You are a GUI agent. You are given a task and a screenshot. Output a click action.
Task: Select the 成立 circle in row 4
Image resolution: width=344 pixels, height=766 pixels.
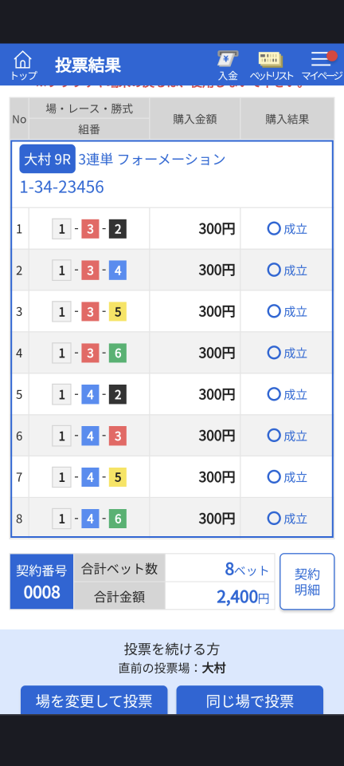[x=274, y=353]
